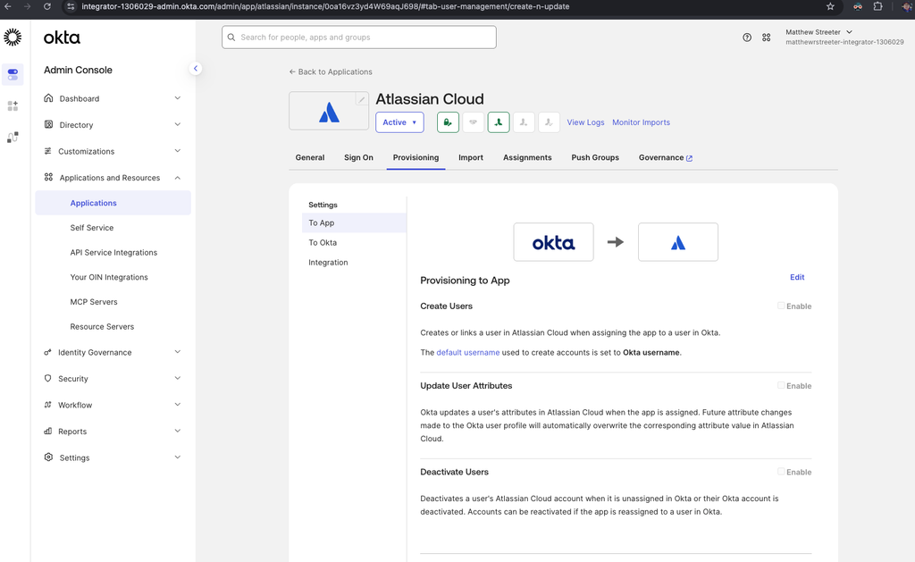Collapse the sidebar with the chevron button
The height and width of the screenshot is (562, 915).
click(196, 68)
